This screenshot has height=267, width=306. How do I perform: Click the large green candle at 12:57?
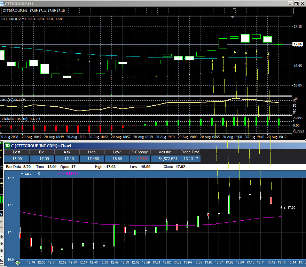click(x=114, y=235)
